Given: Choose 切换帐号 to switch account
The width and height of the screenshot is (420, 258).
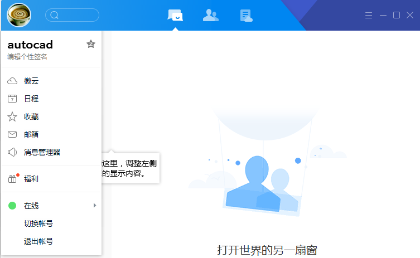Looking at the screenshot, I should (x=38, y=223).
